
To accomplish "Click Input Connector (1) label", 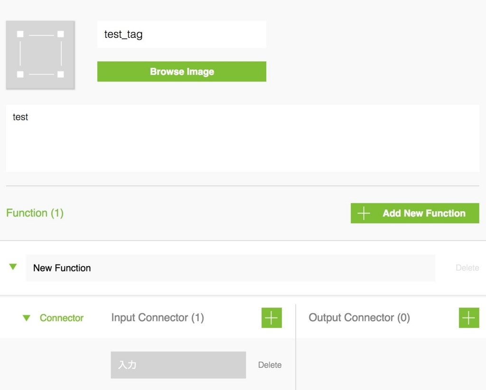I will (158, 317).
